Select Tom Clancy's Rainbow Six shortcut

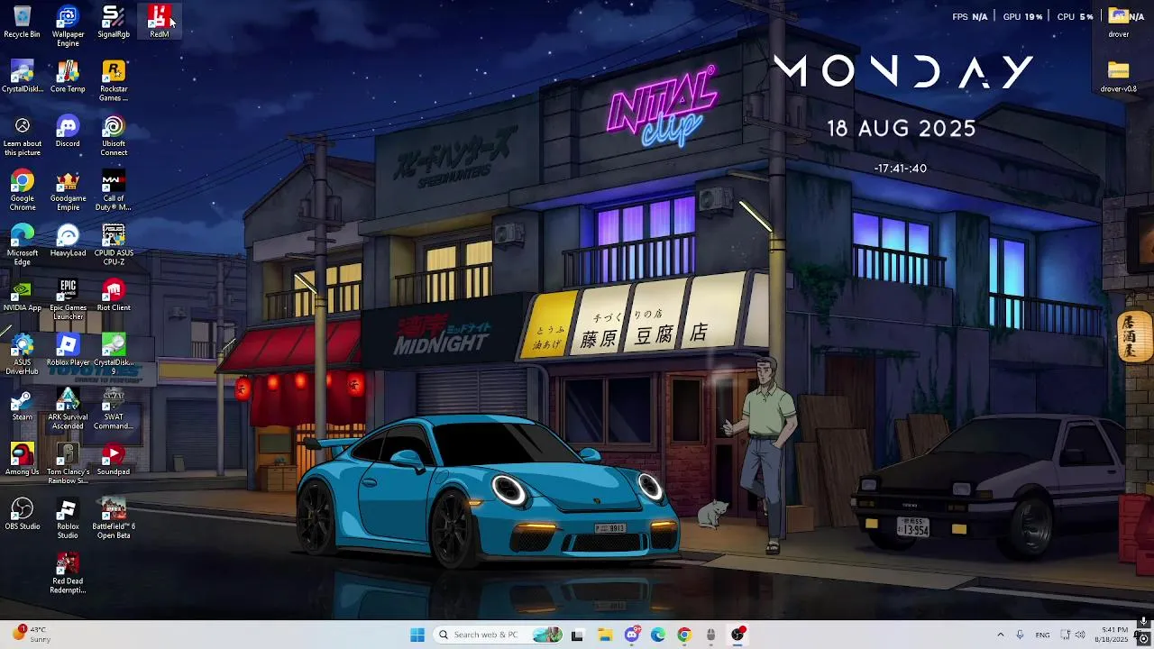click(x=68, y=464)
